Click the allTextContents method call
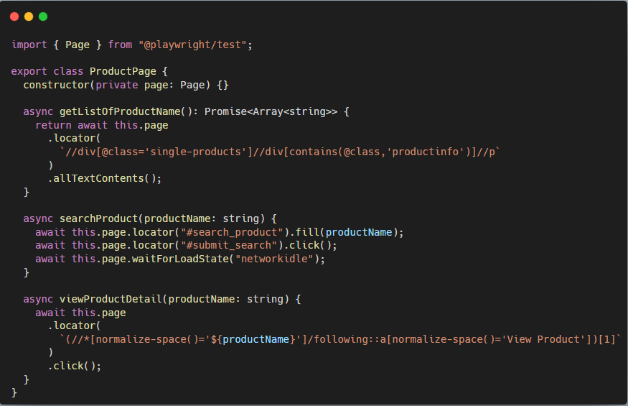Viewport: 628px width, 406px height. (101, 178)
